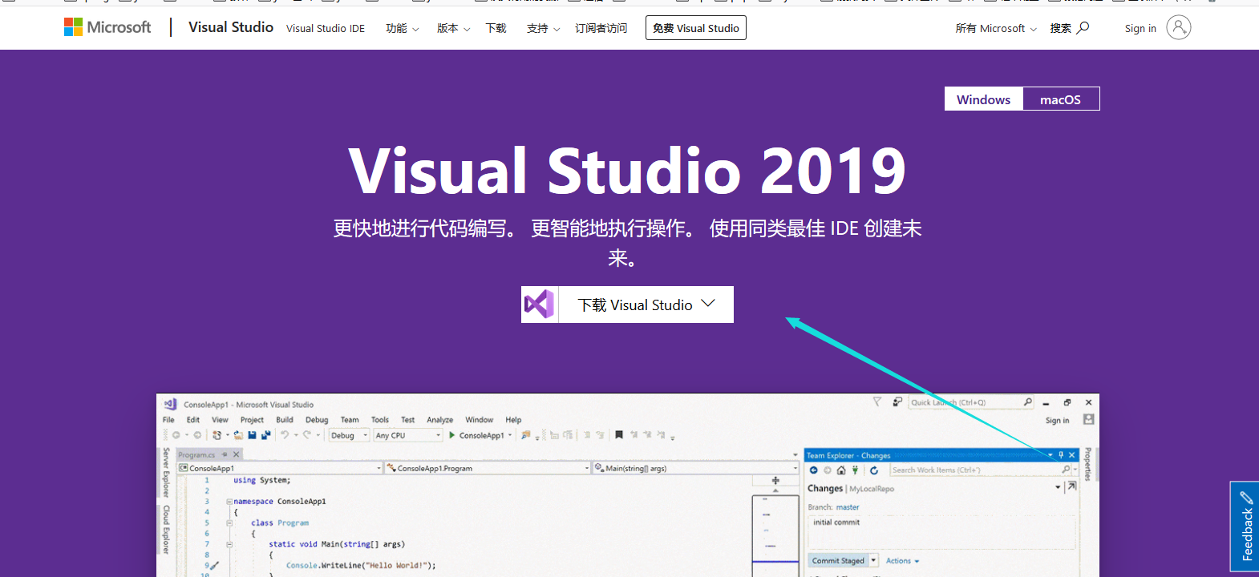
Task: Click Team Explorer back arrow icon
Action: (813, 470)
